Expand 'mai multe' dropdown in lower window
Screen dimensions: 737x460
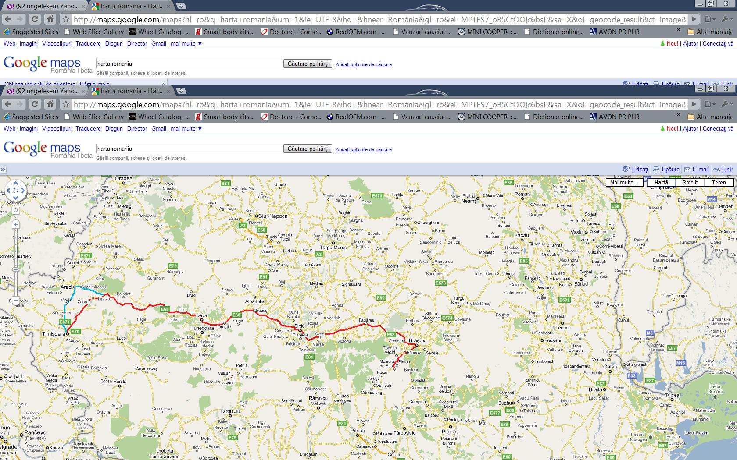186,129
